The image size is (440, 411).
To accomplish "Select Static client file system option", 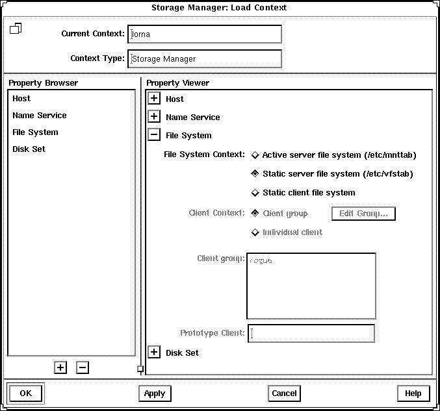I will [255, 193].
